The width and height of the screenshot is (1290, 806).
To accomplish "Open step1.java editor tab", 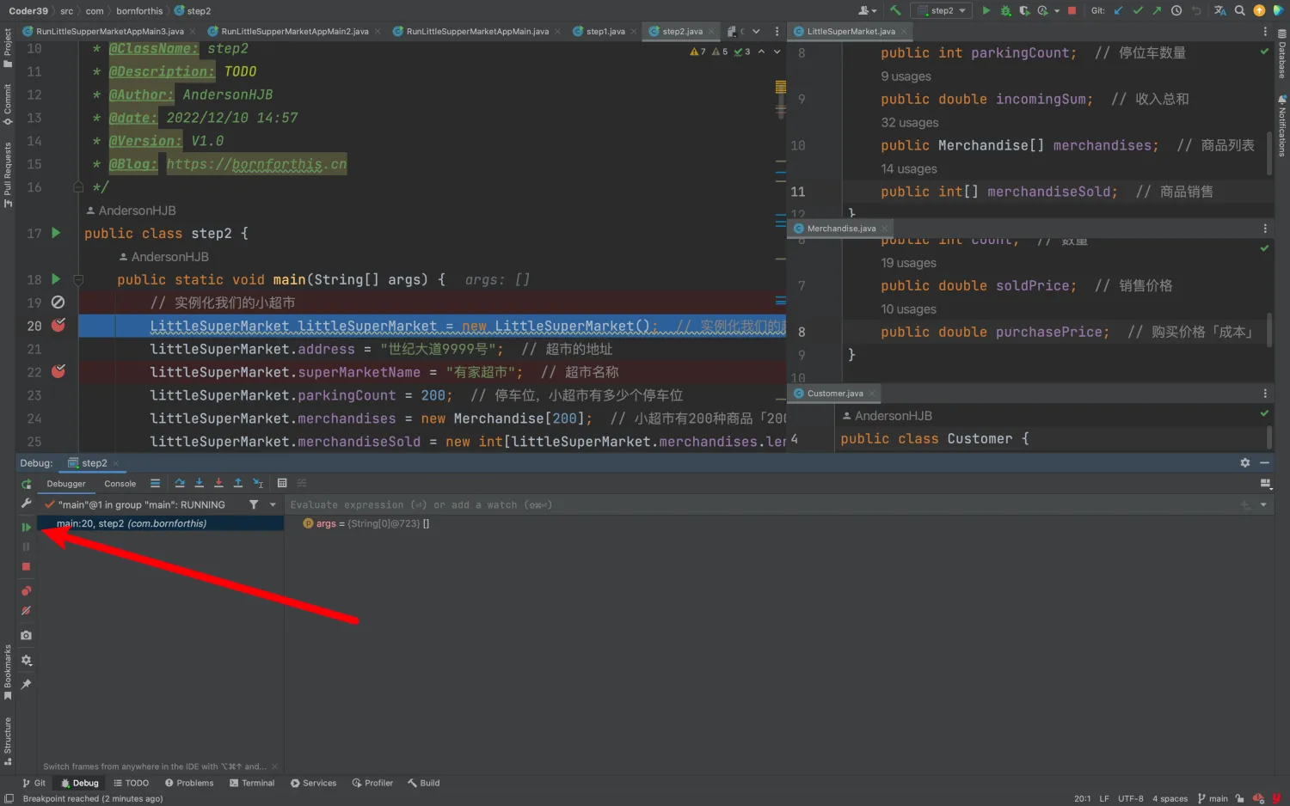I will [605, 32].
